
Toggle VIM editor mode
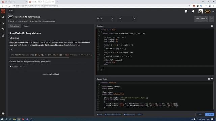[197, 19]
